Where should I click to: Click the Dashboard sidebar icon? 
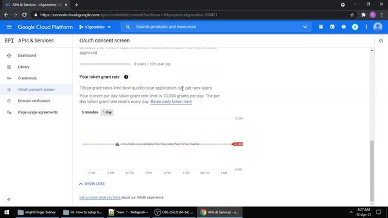click(9, 55)
